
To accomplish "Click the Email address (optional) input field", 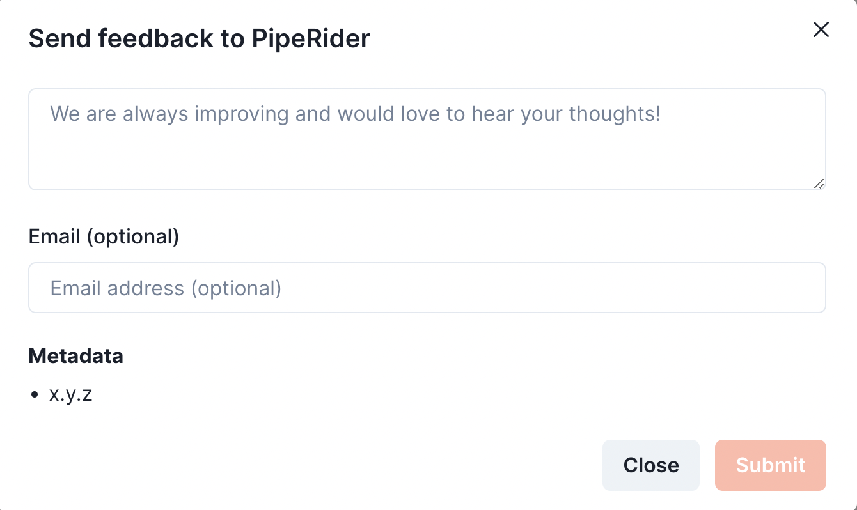I will (x=427, y=288).
